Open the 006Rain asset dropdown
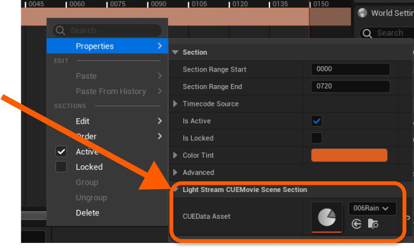This screenshot has width=414, height=248. point(372,209)
